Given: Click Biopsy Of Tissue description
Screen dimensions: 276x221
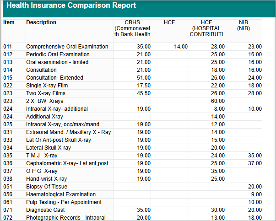Looking at the screenshot, I should [47, 187].
